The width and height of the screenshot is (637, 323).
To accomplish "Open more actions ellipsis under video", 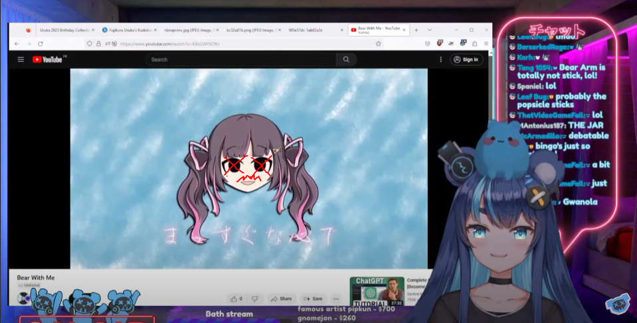I will click(x=336, y=299).
